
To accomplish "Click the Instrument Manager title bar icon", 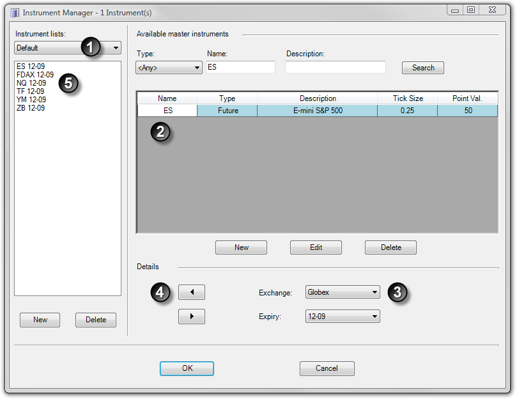I will click(x=15, y=12).
